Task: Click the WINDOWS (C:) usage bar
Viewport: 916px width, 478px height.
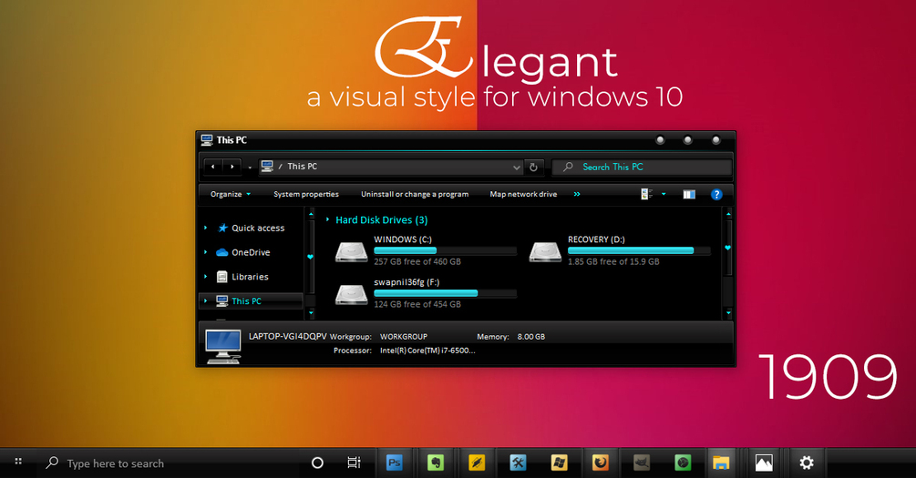Action: [x=445, y=251]
